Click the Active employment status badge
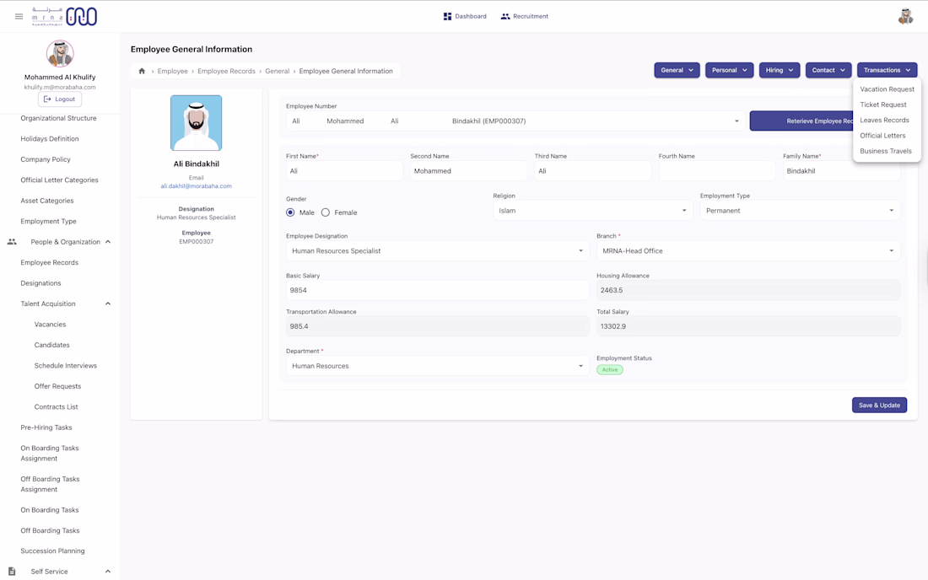Image resolution: width=928 pixels, height=580 pixels. click(x=610, y=369)
